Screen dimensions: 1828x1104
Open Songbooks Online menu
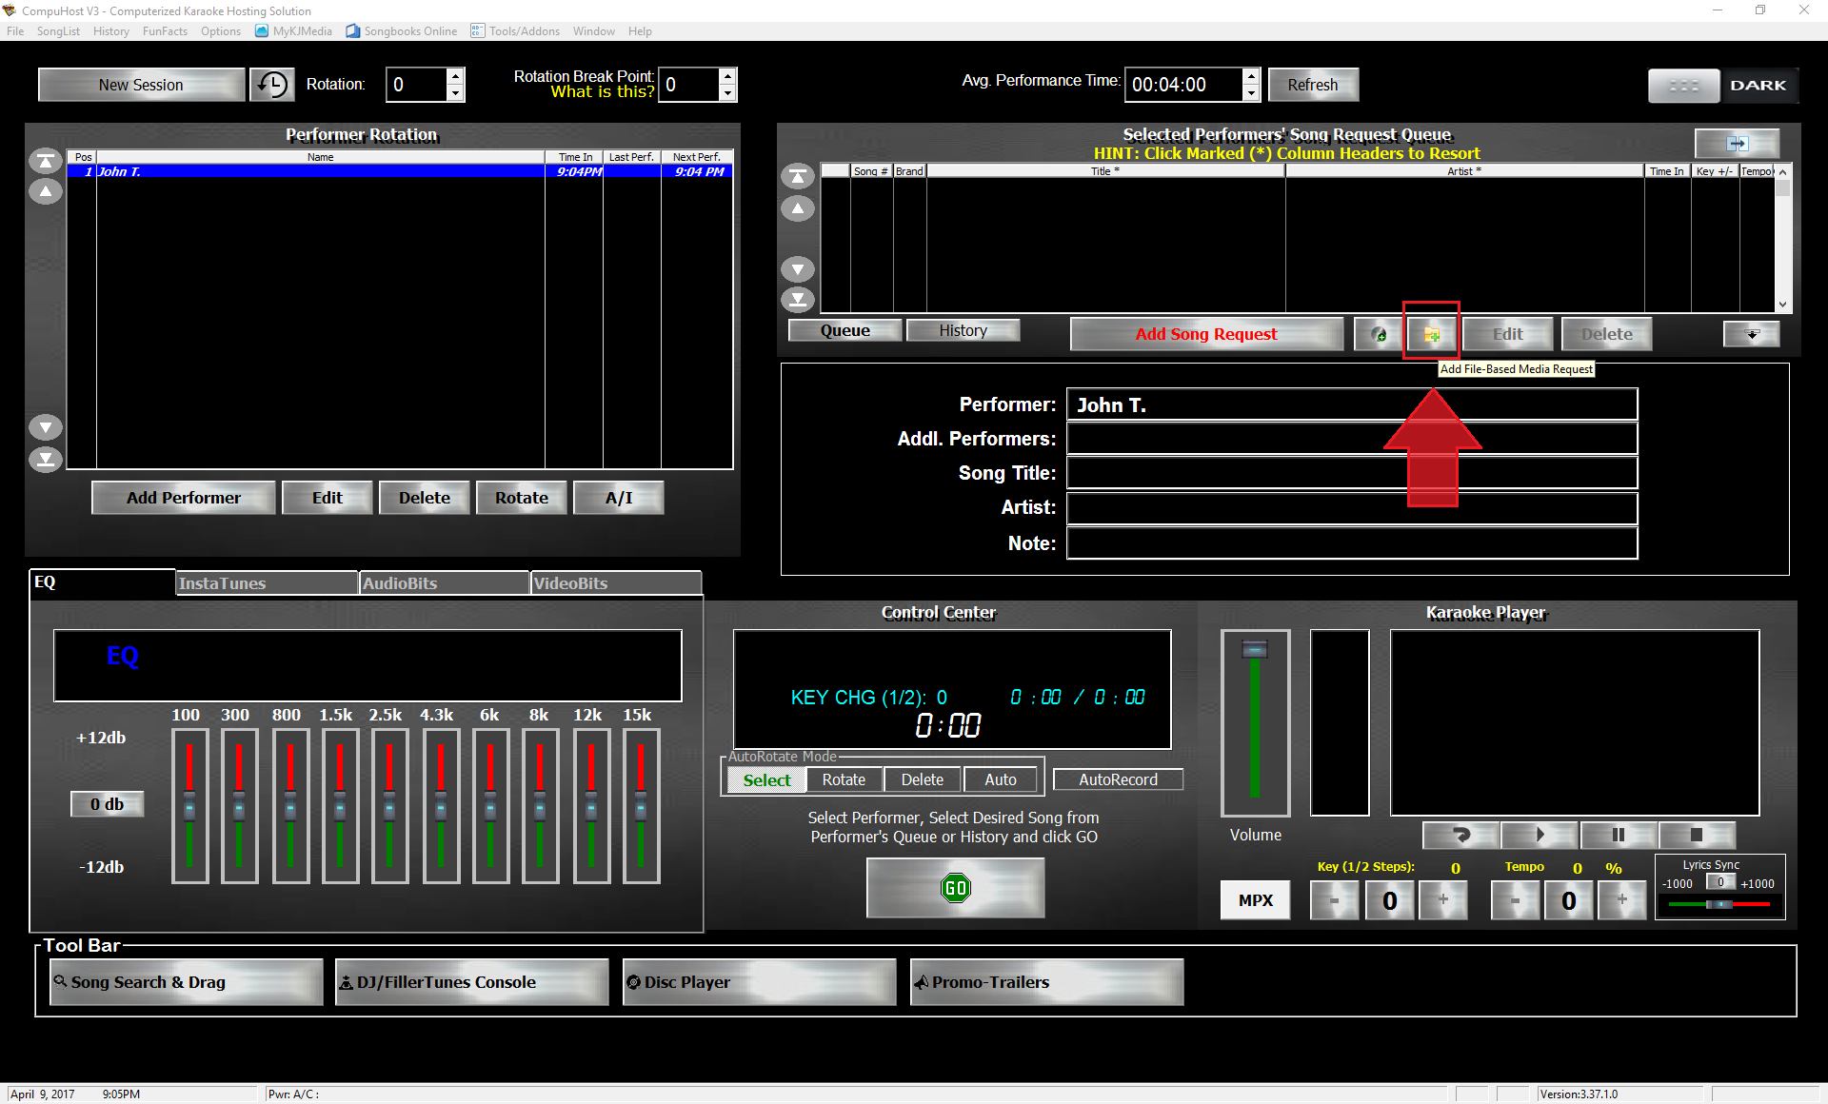tap(401, 31)
